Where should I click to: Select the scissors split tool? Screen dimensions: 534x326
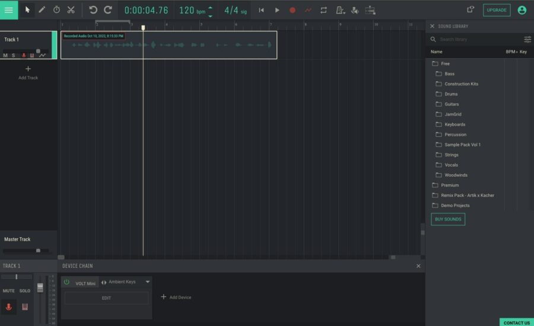click(71, 10)
